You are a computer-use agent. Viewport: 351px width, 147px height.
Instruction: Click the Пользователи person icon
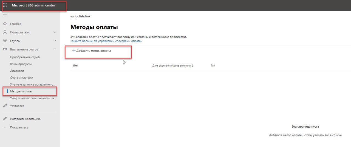click(x=5, y=32)
